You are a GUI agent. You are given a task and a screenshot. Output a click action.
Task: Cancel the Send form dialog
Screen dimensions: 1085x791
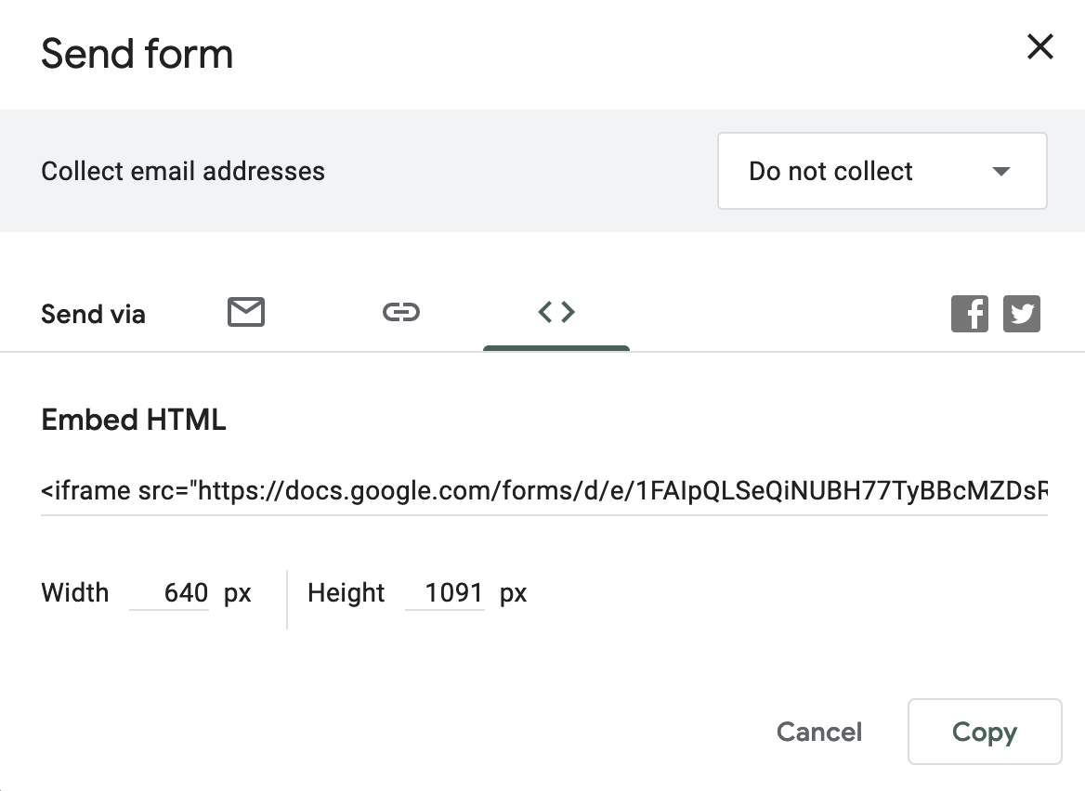[818, 732]
